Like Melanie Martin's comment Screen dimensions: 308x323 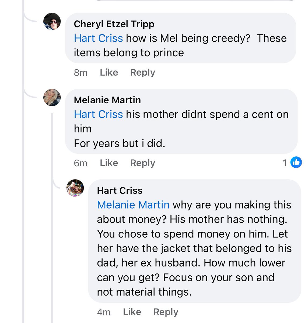point(109,163)
